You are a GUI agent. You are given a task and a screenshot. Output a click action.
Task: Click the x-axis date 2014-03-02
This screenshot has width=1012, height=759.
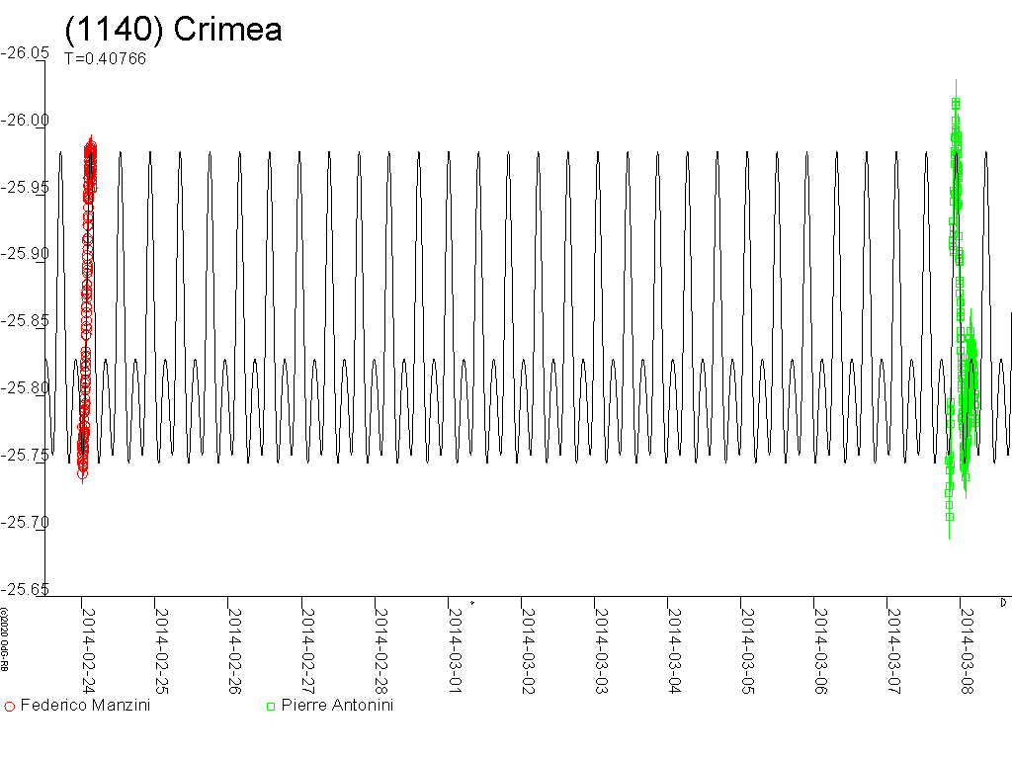(528, 650)
